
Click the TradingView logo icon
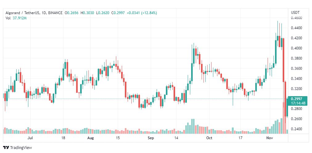coord(6,148)
